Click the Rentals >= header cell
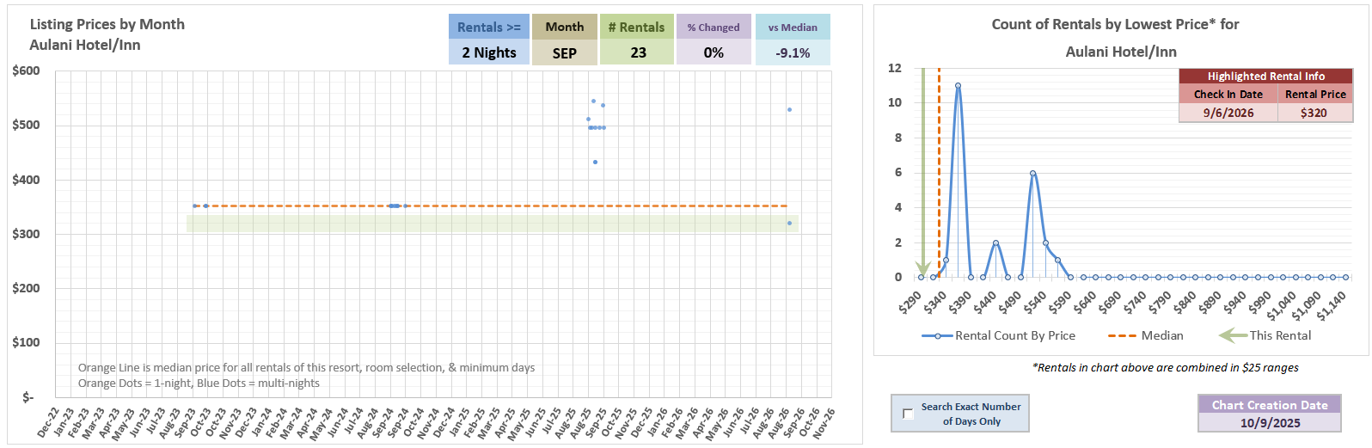 pyautogui.click(x=489, y=27)
